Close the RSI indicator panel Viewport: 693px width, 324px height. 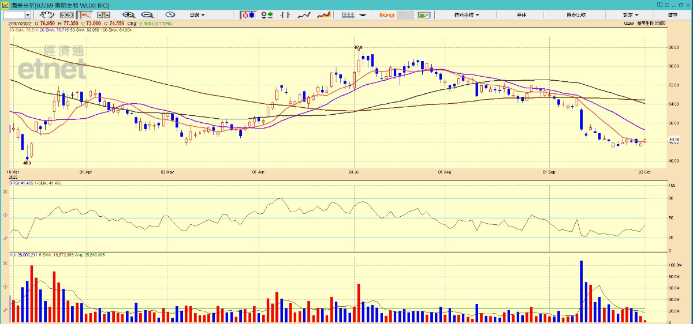pos(5,191)
